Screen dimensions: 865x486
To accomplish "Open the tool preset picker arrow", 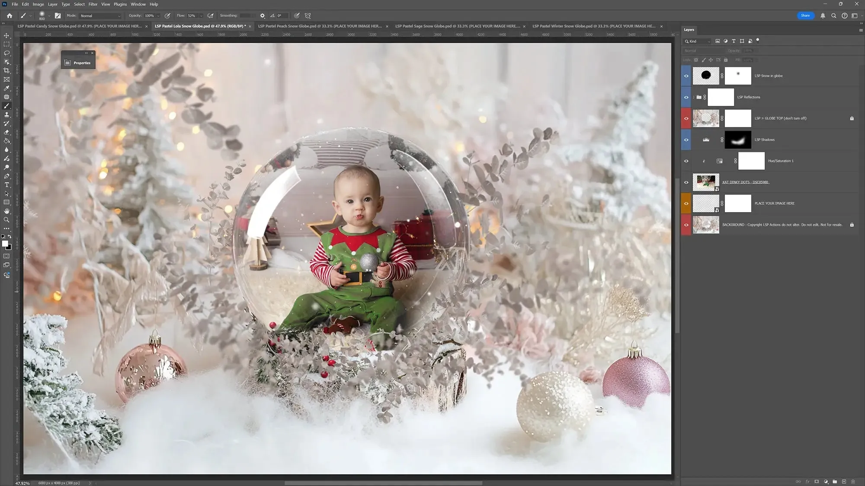I will [x=31, y=16].
